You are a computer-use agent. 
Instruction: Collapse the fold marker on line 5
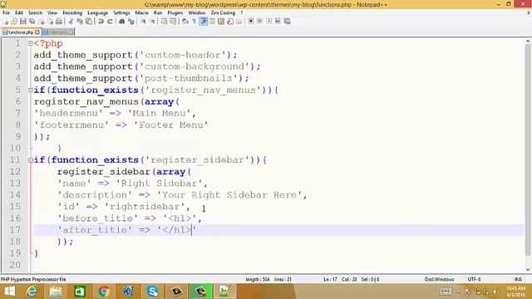point(31,90)
